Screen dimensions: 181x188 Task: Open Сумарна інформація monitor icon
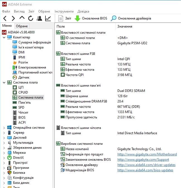pos(15,42)
